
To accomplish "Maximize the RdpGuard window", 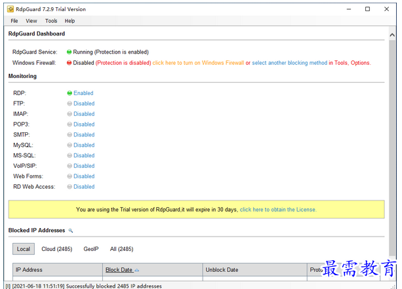I will (x=367, y=9).
